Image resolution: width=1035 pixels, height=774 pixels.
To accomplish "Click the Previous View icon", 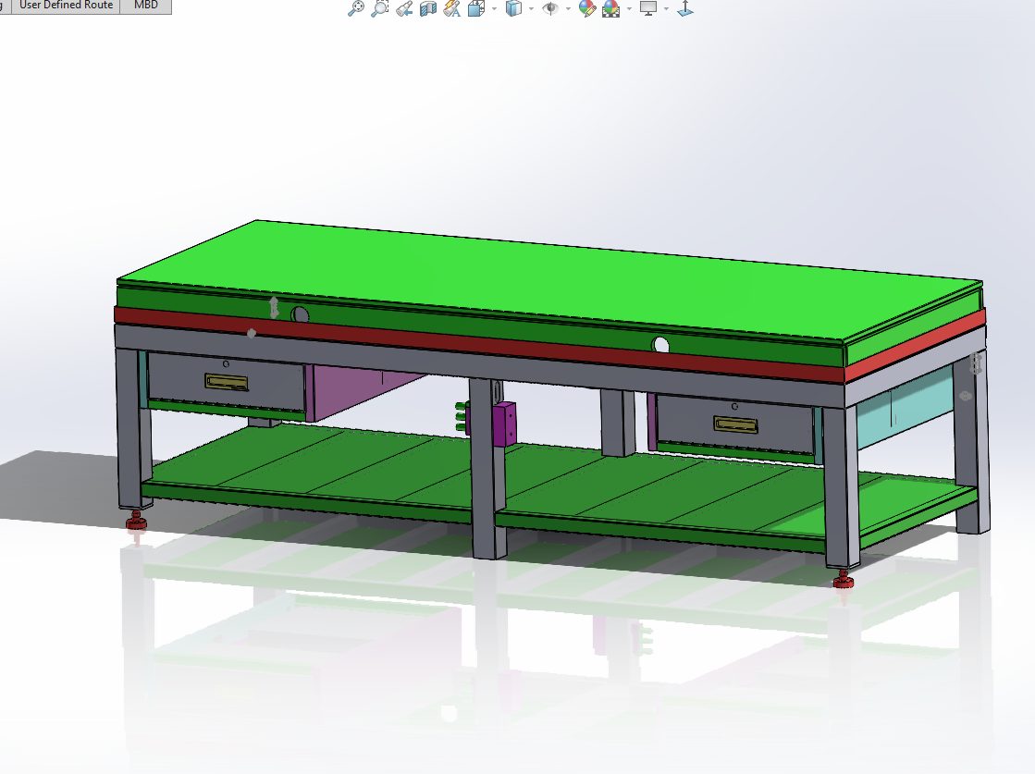I will 404,8.
